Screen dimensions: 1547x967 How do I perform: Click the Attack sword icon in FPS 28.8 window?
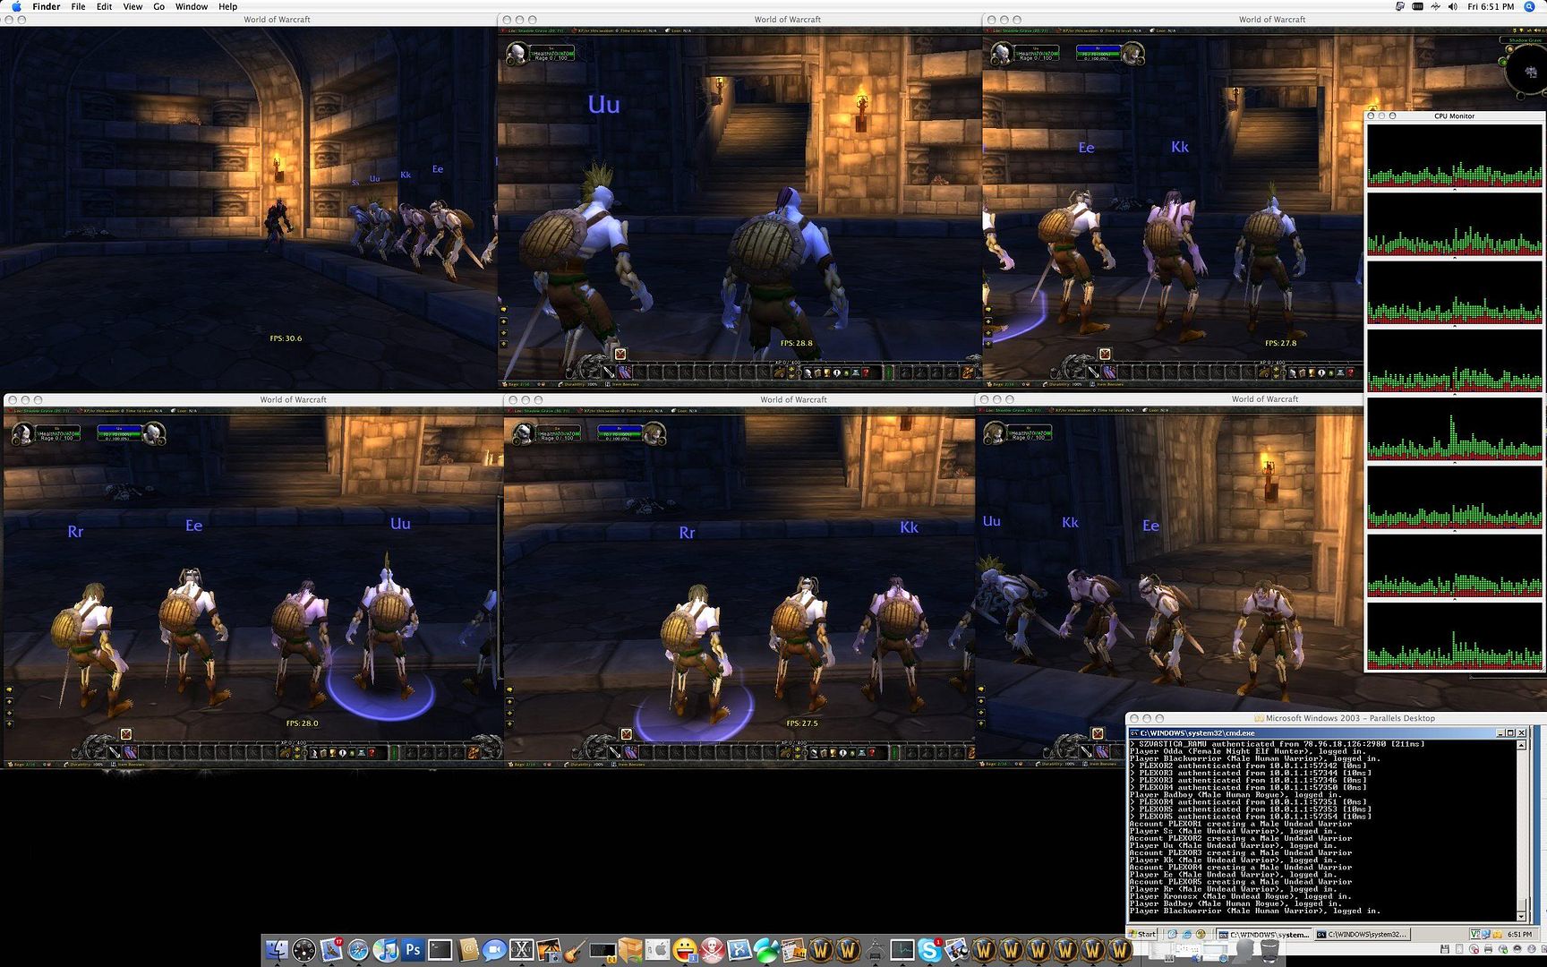609,372
